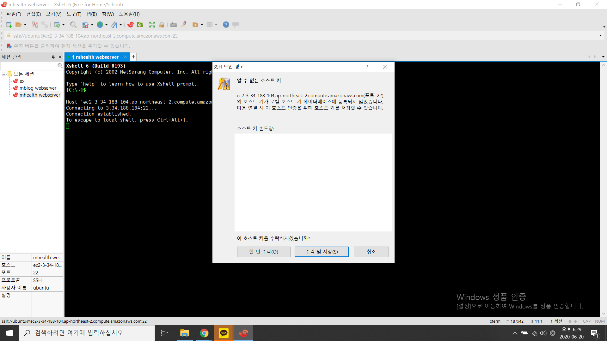607x341 pixels.
Task: Add a new tab with plus button
Action: tap(133, 57)
